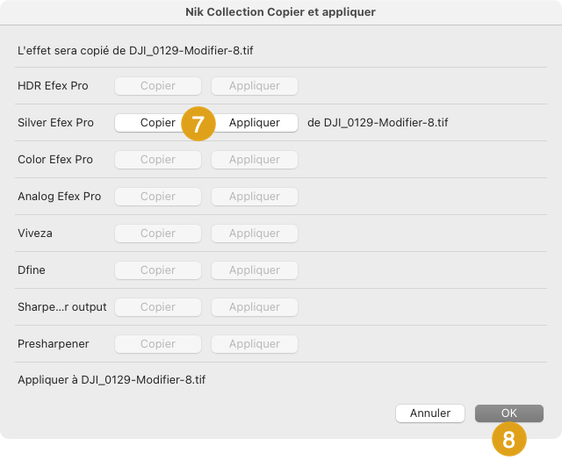Cancel with the Annuler button
Viewport: 562px width, 460px height.
[x=430, y=413]
